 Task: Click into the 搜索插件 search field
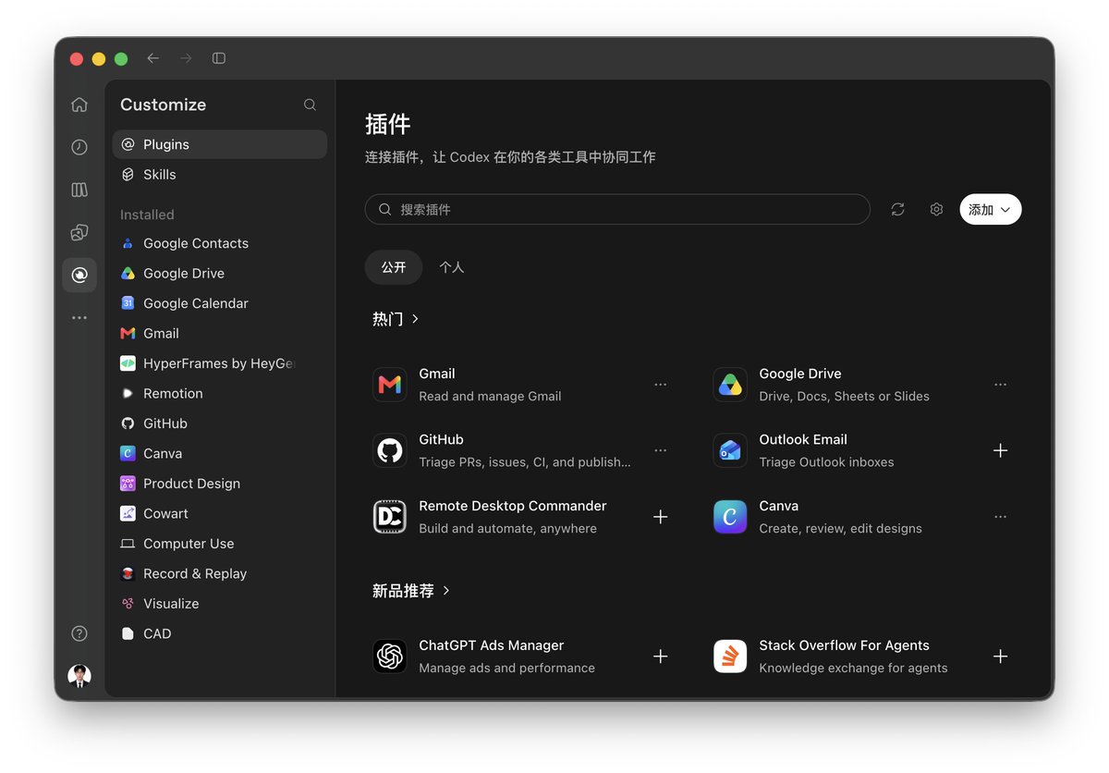[x=617, y=210]
